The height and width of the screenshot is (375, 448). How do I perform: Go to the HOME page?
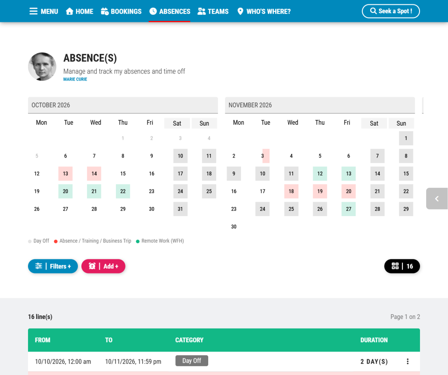click(x=80, y=11)
